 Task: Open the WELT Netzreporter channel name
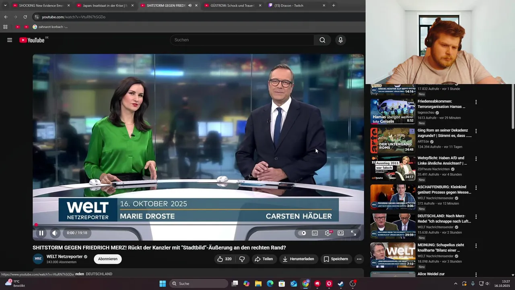coord(64,257)
